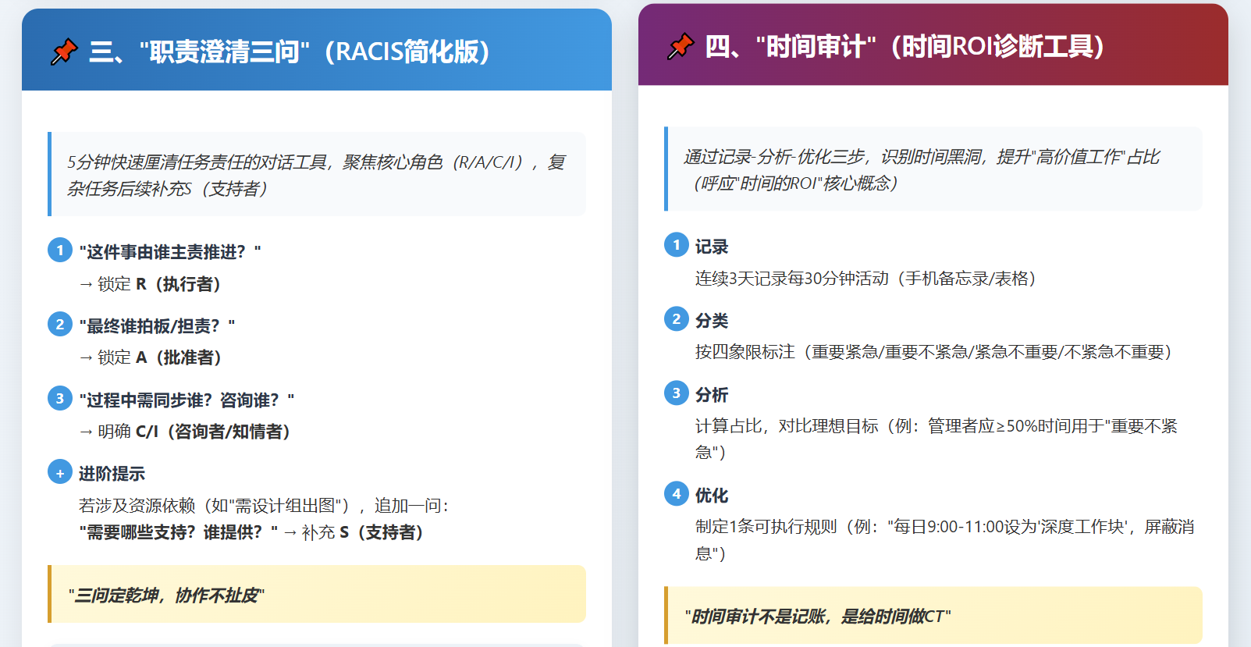Image resolution: width=1251 pixels, height=647 pixels.
Task: Click the "锁定 R (执行者)" line
Action: [150, 284]
